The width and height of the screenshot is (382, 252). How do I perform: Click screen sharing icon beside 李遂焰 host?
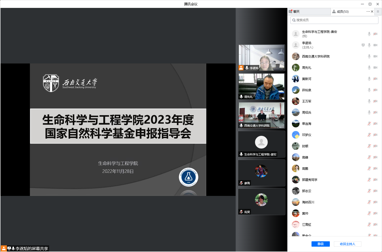(363, 45)
